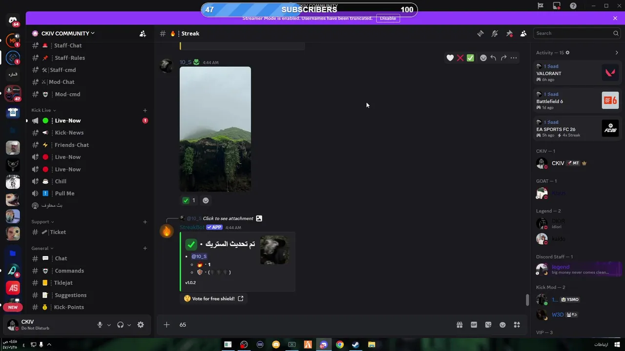React with red X on message
Screen dimensions: 625x351
tap(460, 58)
